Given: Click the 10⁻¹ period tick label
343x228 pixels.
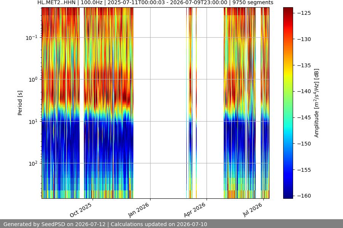Looking at the screenshot, I should (x=31, y=38).
